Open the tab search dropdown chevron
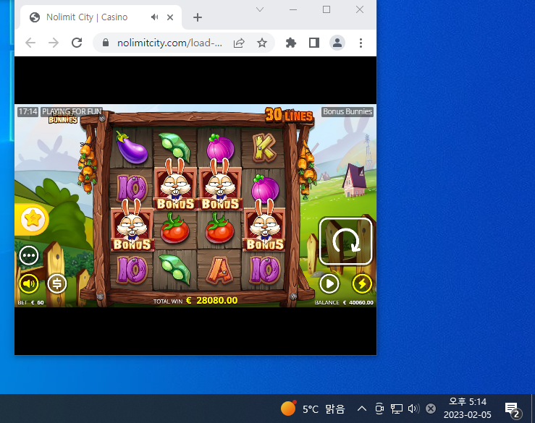 pos(260,9)
